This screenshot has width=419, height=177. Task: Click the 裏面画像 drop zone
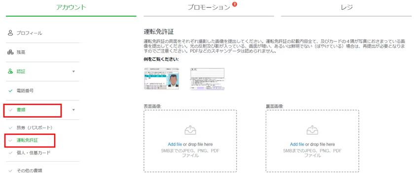coord(312,141)
